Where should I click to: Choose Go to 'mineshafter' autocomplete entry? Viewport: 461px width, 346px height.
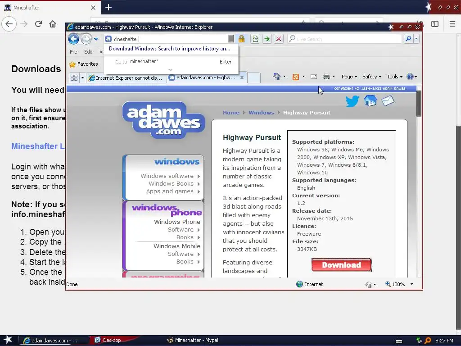coord(172,61)
